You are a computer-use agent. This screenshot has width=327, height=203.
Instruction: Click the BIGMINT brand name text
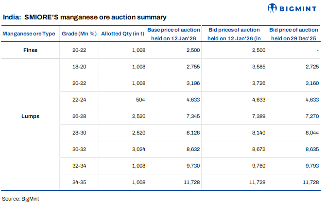(300, 7)
